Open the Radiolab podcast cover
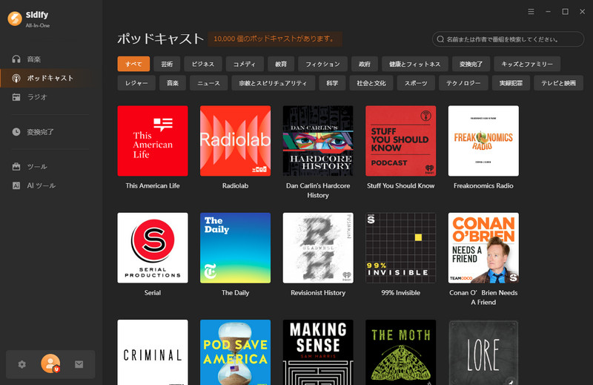 [x=235, y=141]
